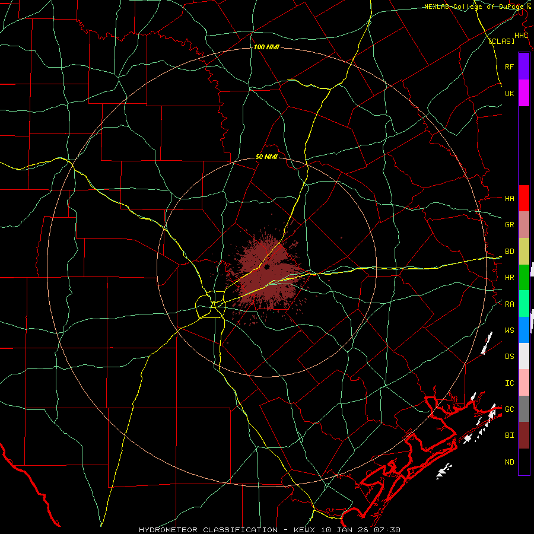Viewport: 534px width, 534px height.
Task: Click the 07:30 timestamp text
Action: coord(386,530)
